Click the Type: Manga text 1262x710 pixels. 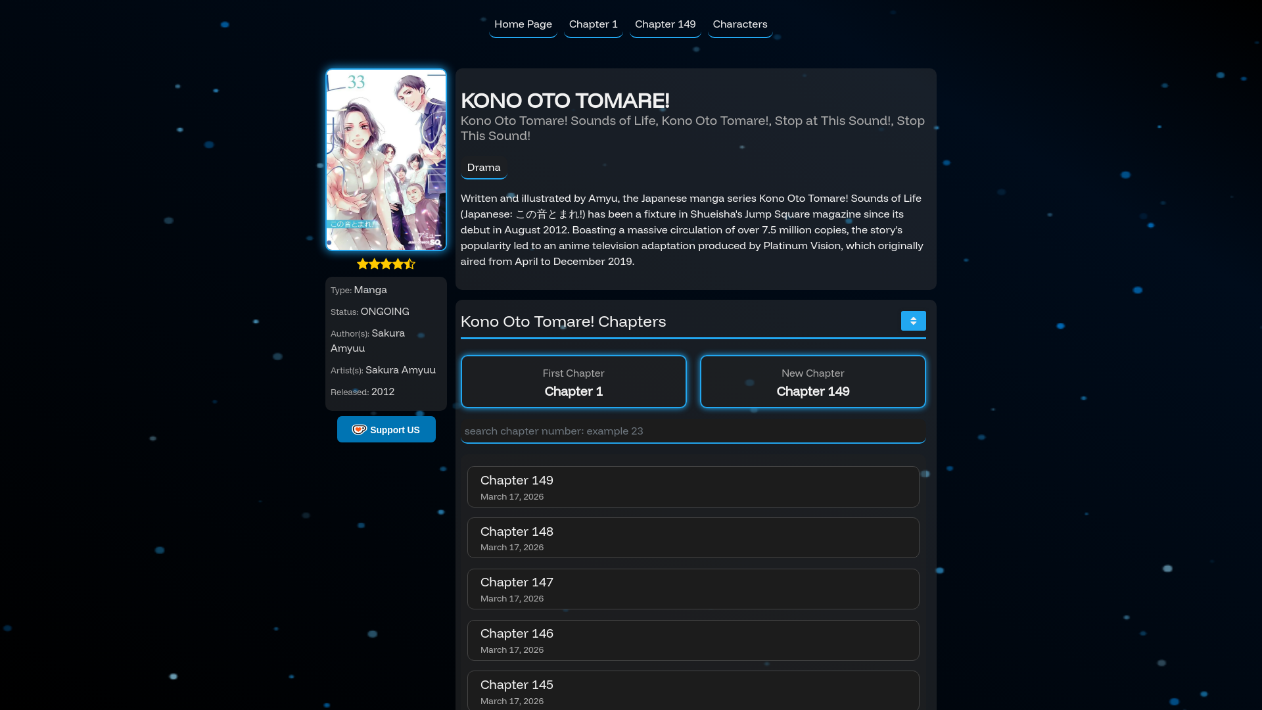coord(359,290)
